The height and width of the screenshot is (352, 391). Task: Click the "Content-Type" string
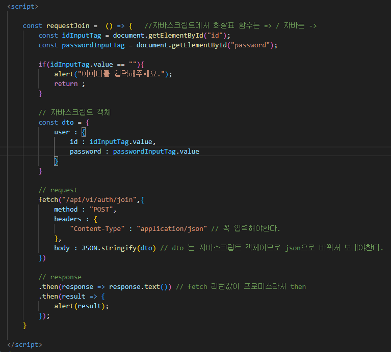97,229
